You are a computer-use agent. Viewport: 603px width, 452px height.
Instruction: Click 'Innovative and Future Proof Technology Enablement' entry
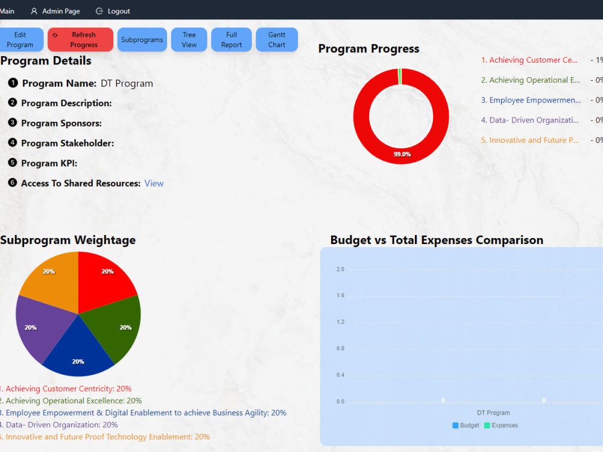105,436
